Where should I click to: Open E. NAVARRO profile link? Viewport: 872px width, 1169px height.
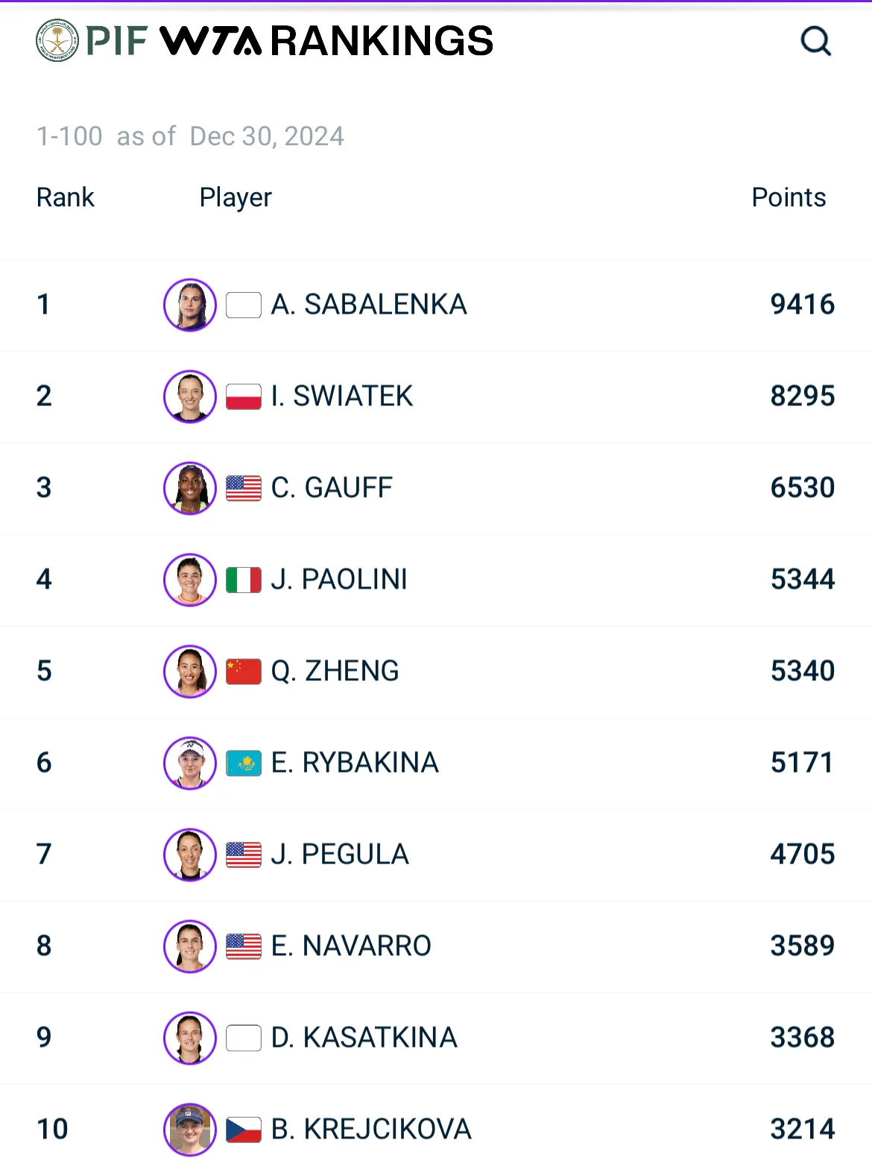click(351, 946)
